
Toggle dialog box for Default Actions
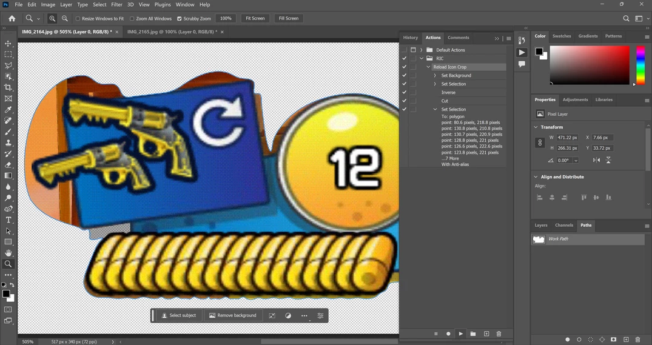[x=413, y=50]
